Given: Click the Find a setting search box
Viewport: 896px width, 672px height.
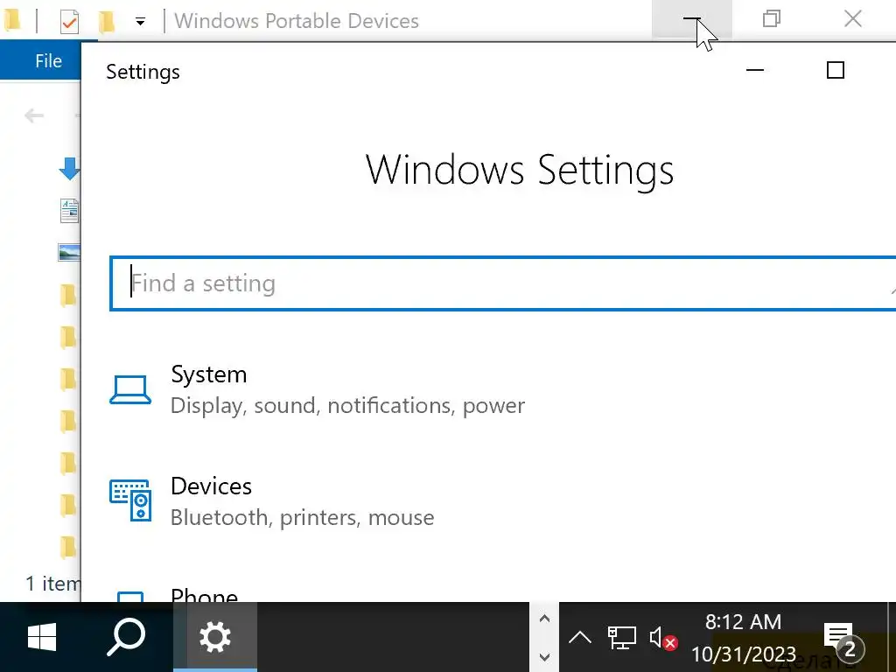Looking at the screenshot, I should (x=503, y=283).
